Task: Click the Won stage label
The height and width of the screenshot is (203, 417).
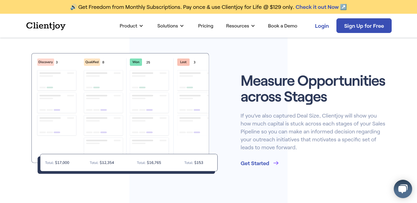Action: pos(136,62)
